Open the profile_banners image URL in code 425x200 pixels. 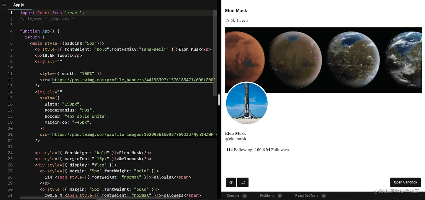(134, 80)
